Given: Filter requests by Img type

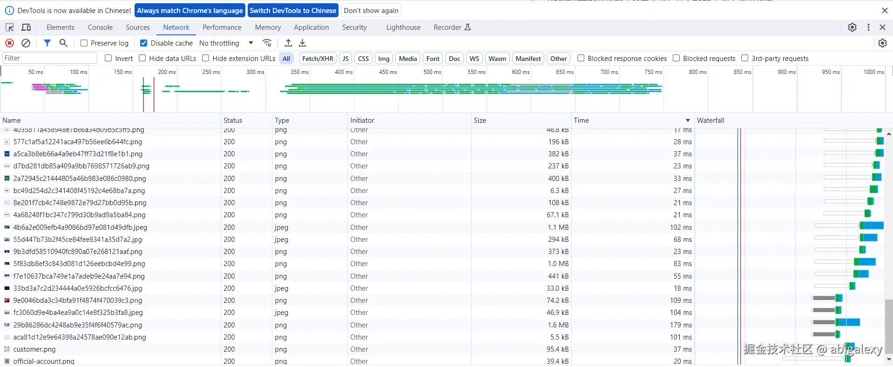Looking at the screenshot, I should point(384,58).
